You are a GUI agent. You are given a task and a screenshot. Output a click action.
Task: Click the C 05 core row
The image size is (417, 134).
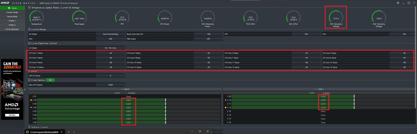click(x=125, y=111)
